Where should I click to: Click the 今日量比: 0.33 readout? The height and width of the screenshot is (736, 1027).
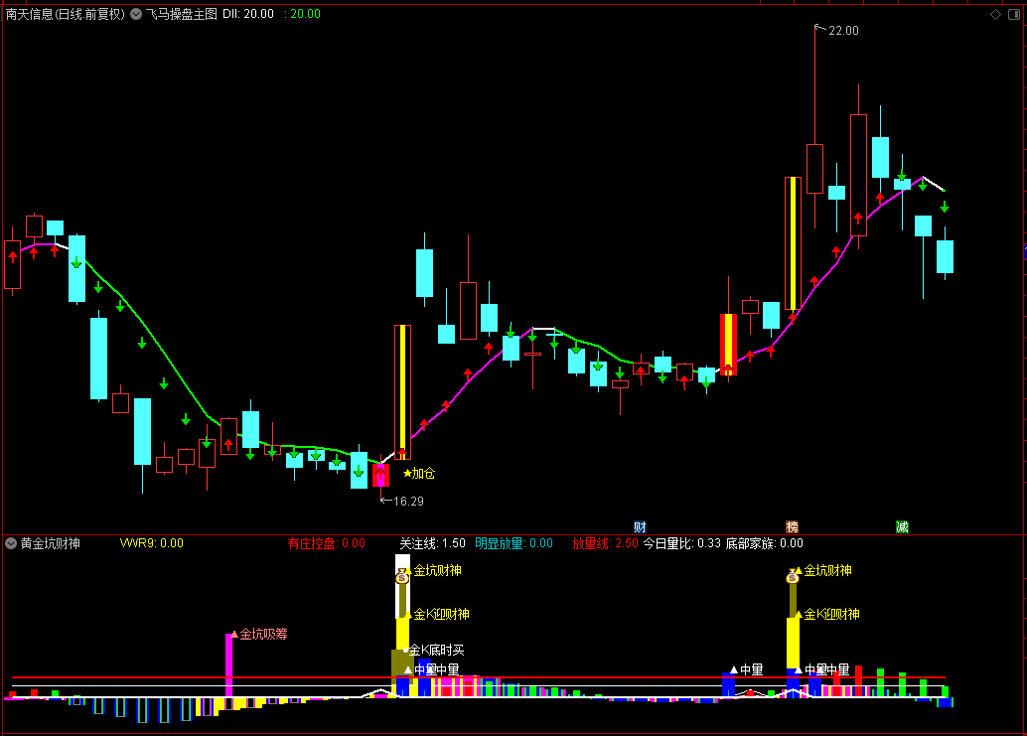[681, 543]
